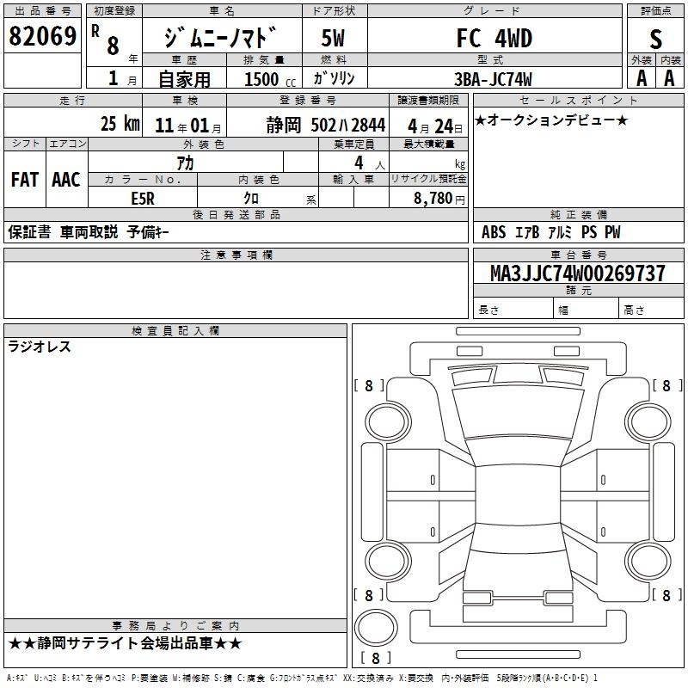The width and height of the screenshot is (688, 688).
Task: Click the shift type FAT
Action: pos(25,179)
